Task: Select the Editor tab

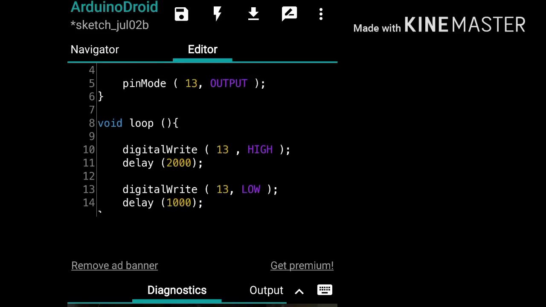Action: (x=203, y=49)
